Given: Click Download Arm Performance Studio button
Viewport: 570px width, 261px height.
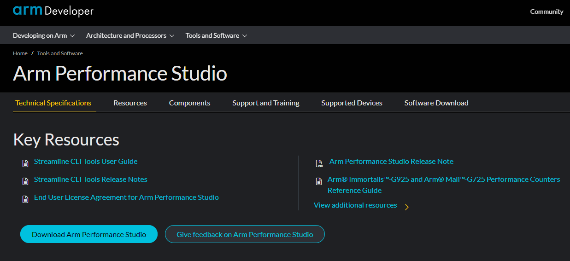Looking at the screenshot, I should tap(89, 234).
